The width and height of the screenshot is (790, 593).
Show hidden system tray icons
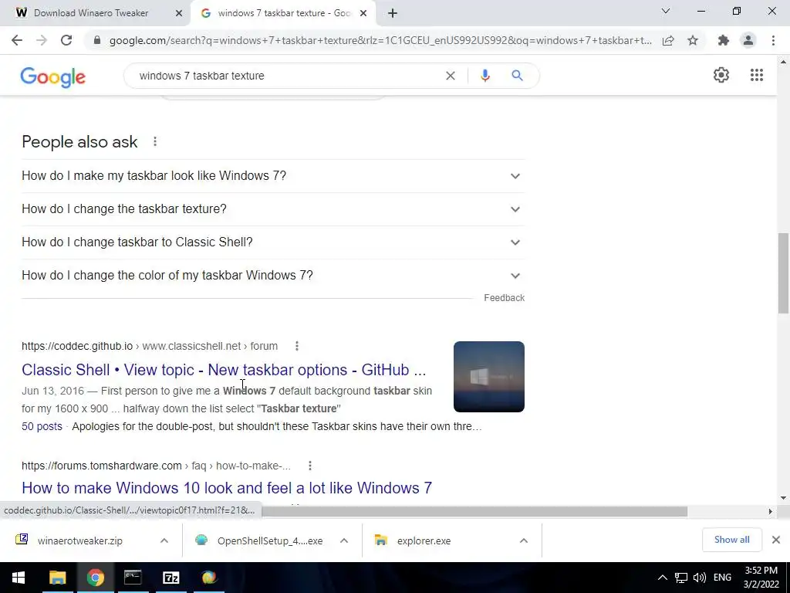[663, 578]
